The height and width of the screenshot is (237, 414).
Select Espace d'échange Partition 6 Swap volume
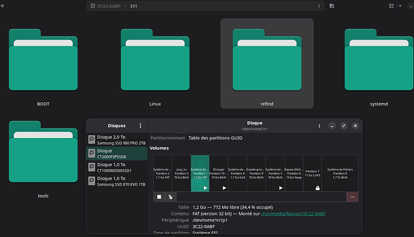(294, 173)
